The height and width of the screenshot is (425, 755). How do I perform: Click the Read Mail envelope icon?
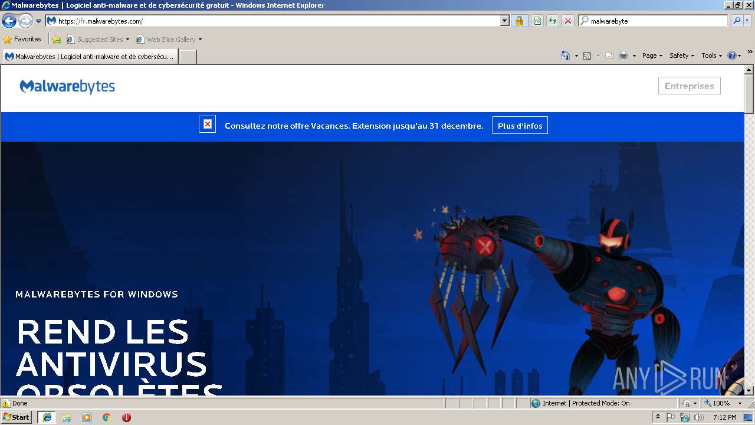609,55
